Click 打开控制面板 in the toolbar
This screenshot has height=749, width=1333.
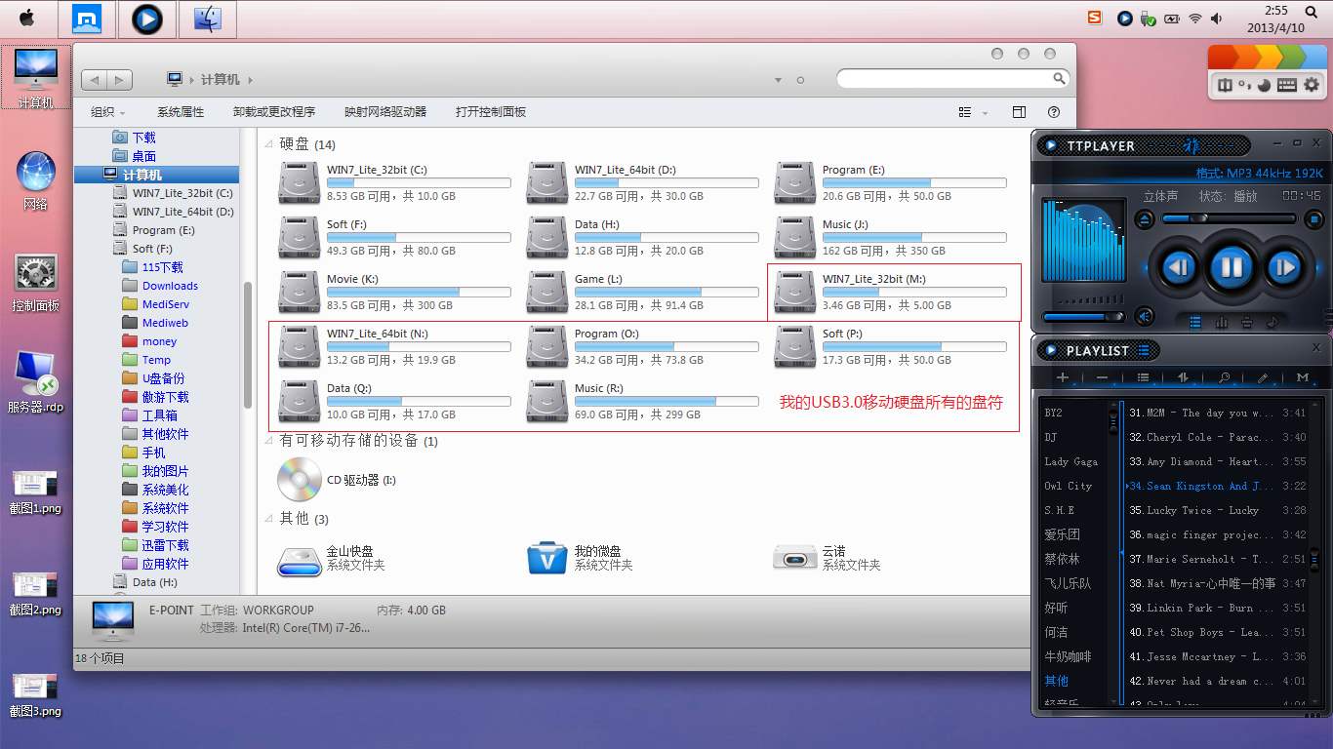(x=491, y=112)
